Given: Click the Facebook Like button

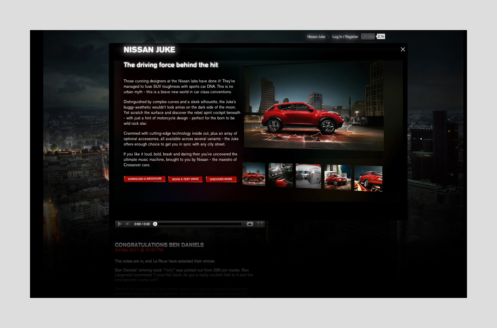Looking at the screenshot, I should click(x=368, y=36).
